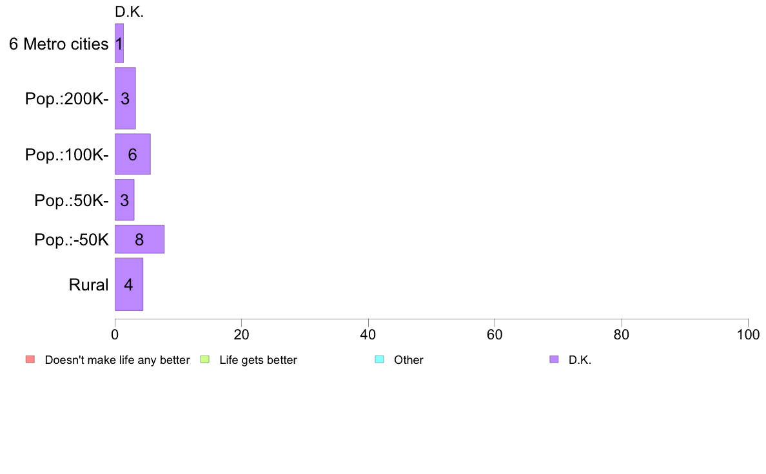Select the cyan "Other" legend swatch

(379, 359)
